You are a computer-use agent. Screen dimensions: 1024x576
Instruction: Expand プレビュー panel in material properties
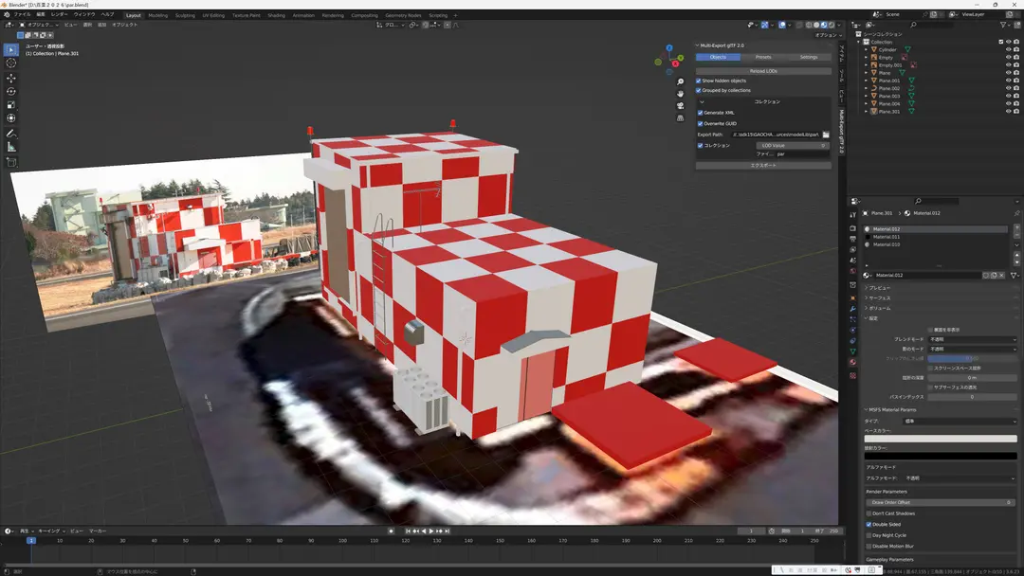point(878,288)
